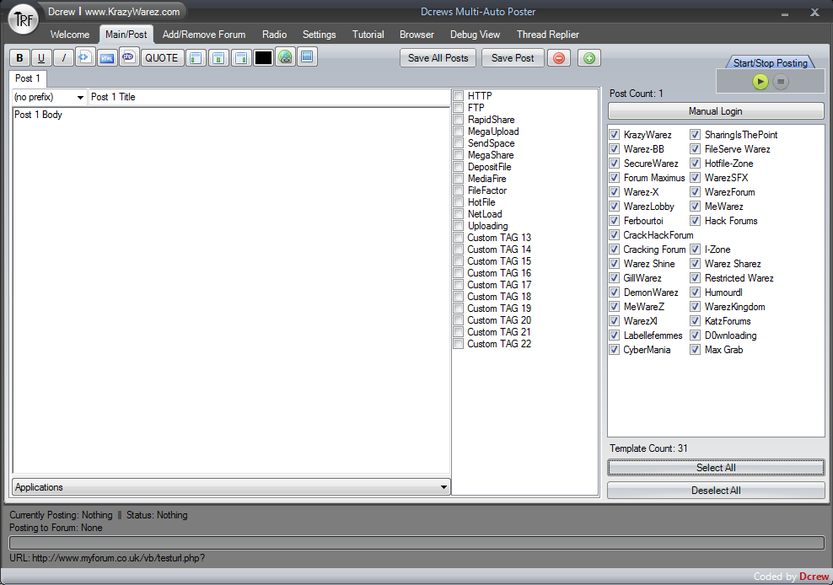Click Deselect All forums button
The image size is (833, 585).
coord(716,491)
